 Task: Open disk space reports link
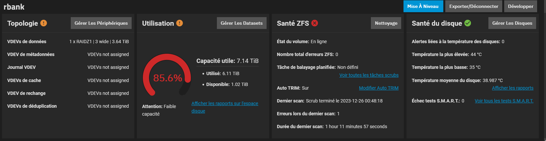(224, 103)
